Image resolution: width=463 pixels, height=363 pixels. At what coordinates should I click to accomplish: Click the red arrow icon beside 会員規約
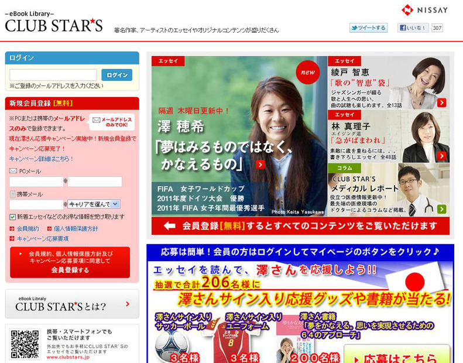12,228
